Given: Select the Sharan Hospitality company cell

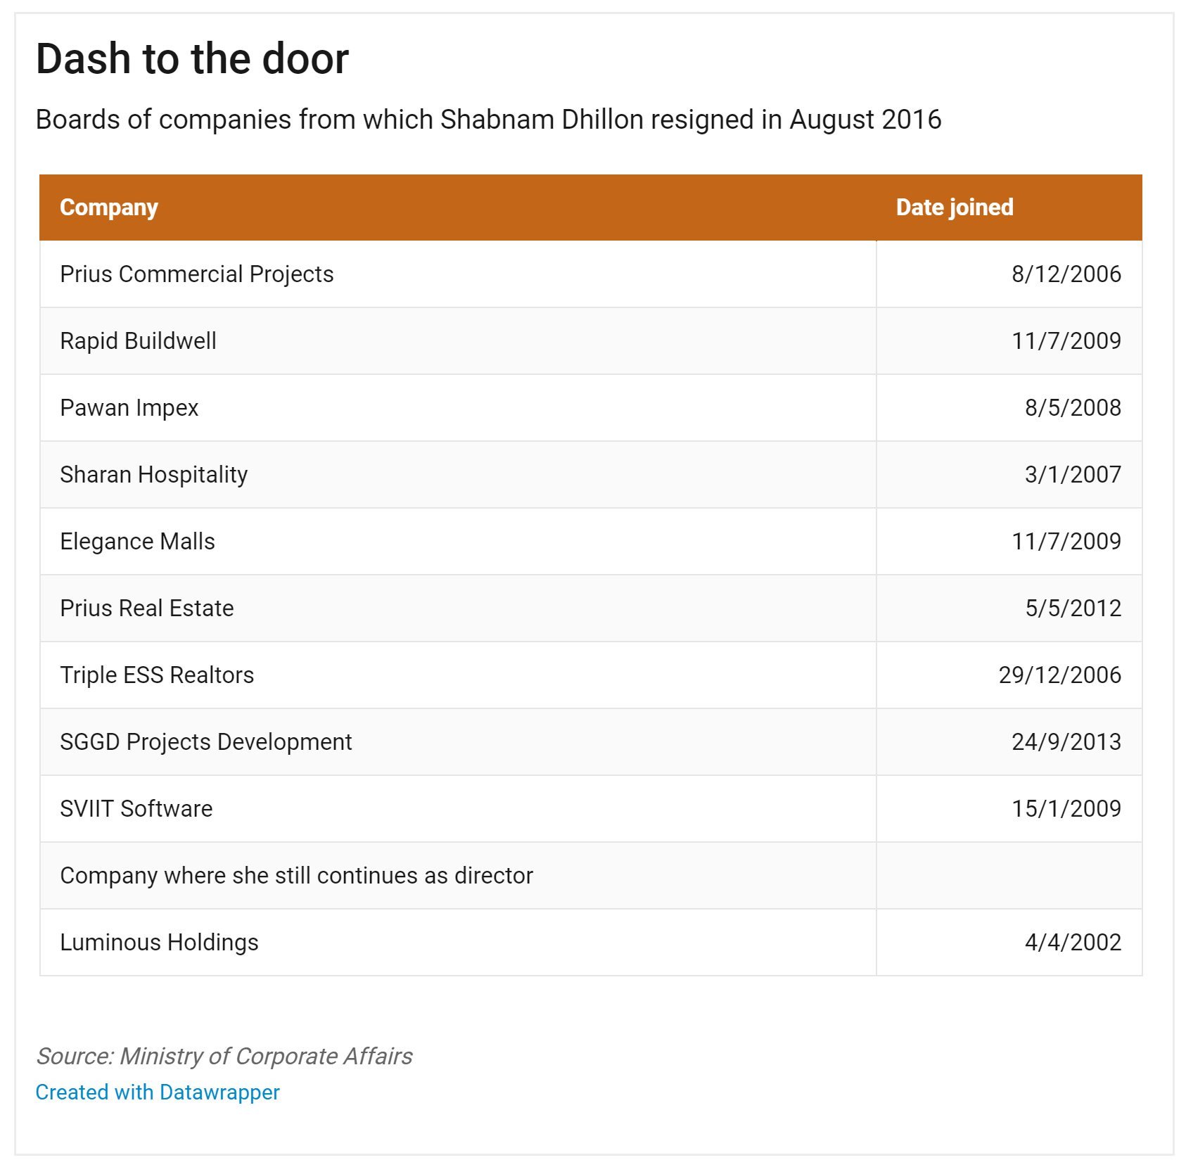Looking at the screenshot, I should click(x=154, y=475).
